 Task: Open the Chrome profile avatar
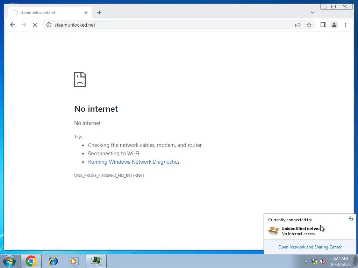click(x=334, y=25)
